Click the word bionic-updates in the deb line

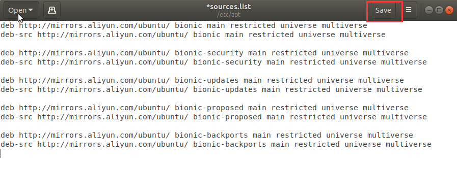click(207, 81)
